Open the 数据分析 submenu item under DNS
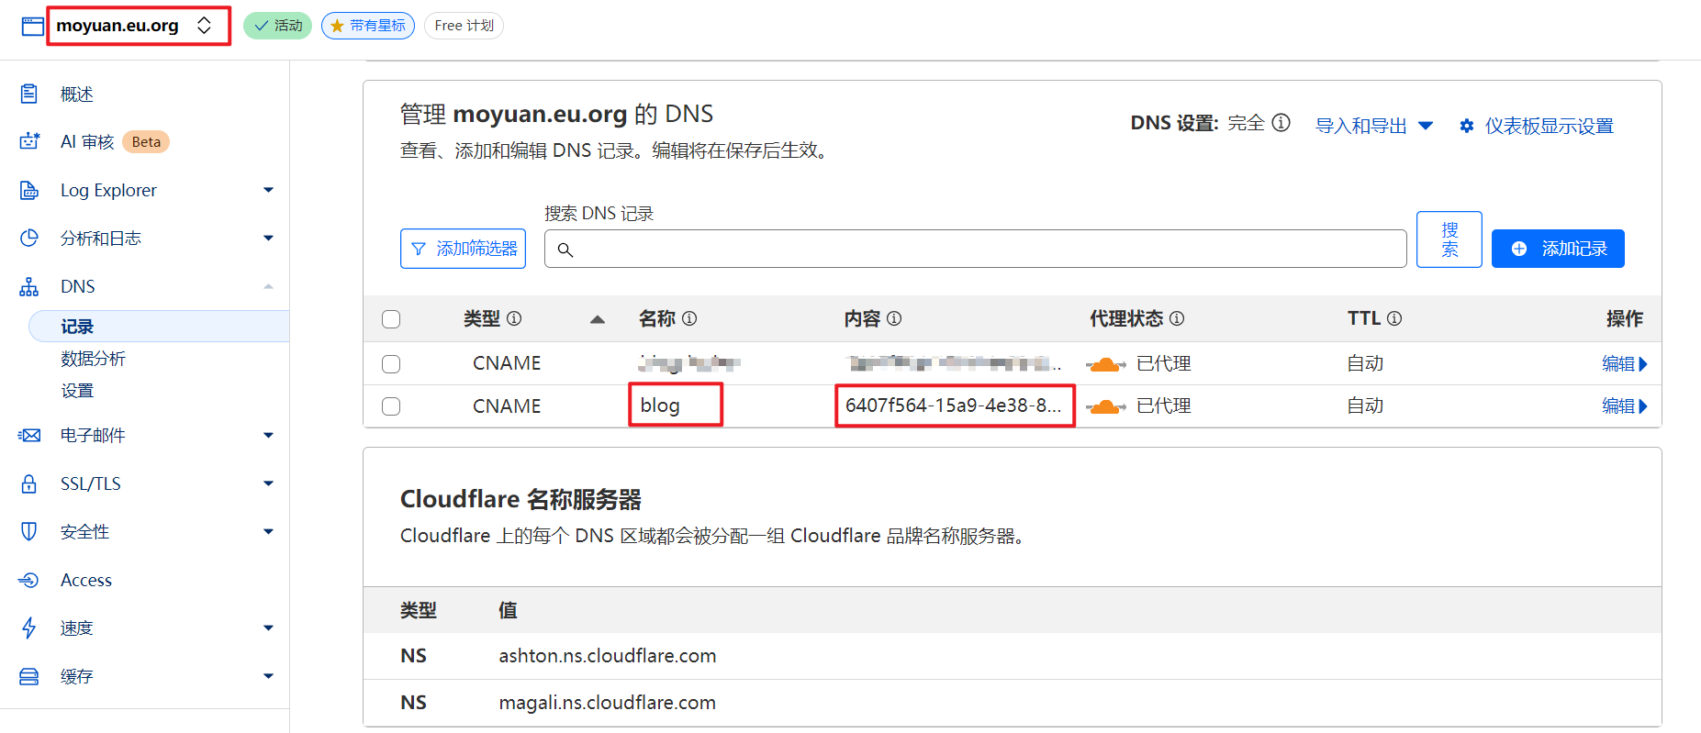 pyautogui.click(x=93, y=359)
